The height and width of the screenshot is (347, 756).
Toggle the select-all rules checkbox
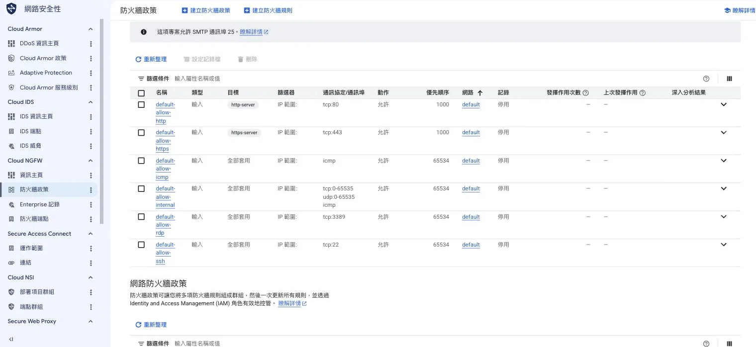point(141,93)
